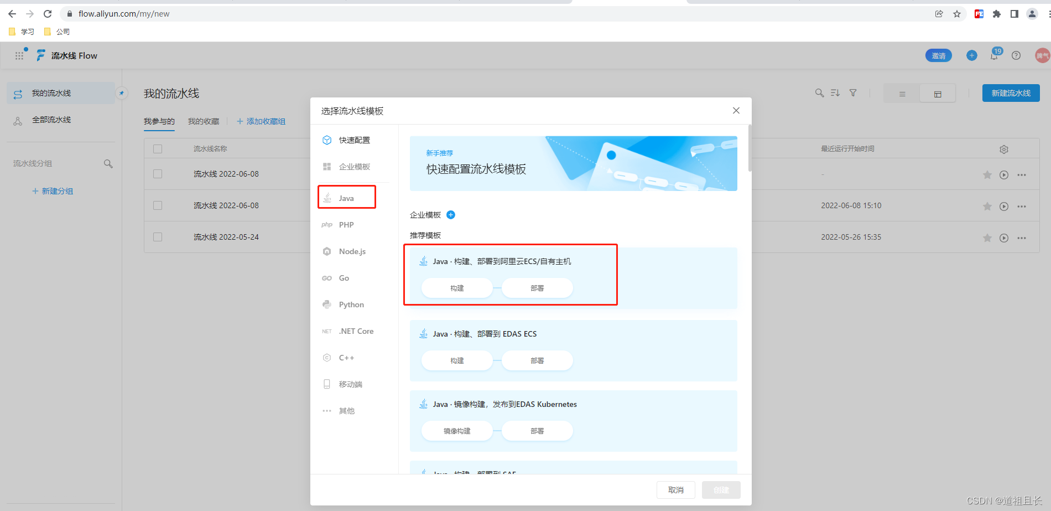
Task: Click the pin icon beside 我的流水线
Action: 122,93
